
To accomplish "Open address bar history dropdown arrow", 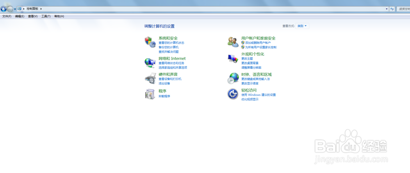I will [387, 9].
